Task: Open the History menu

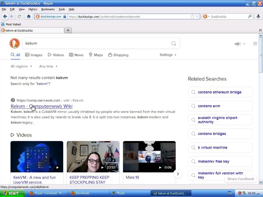Action: tap(33, 9)
